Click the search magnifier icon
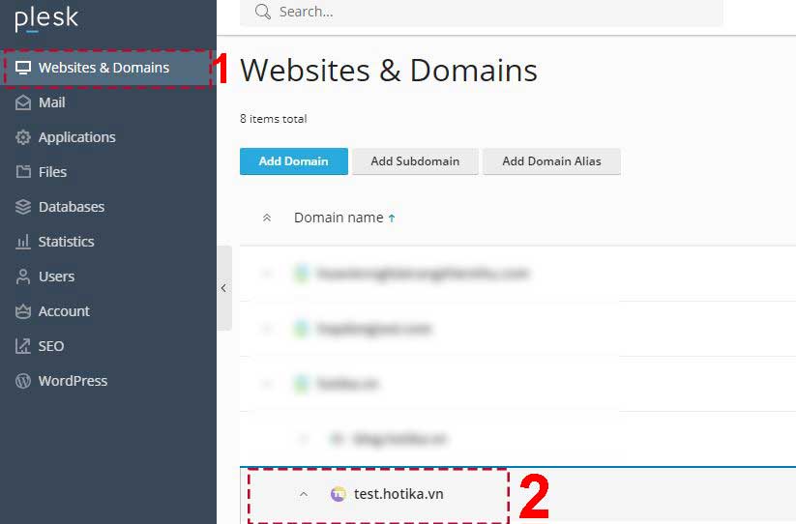796x524 pixels. point(262,12)
